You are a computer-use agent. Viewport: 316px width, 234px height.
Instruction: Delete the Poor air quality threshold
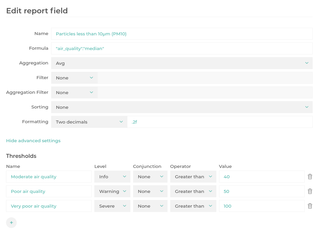point(310,191)
